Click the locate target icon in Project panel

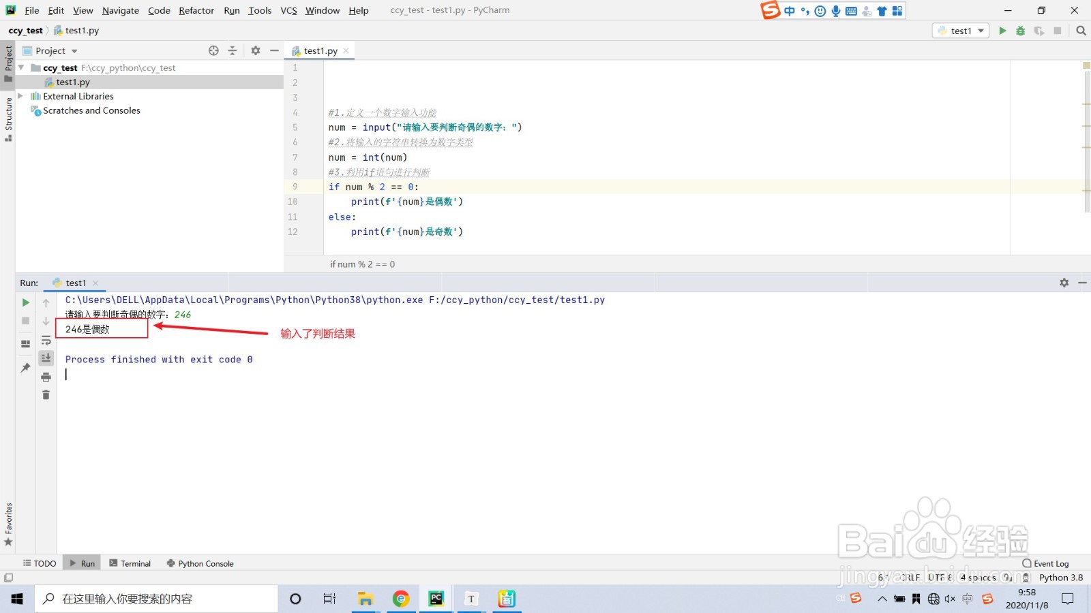(213, 50)
